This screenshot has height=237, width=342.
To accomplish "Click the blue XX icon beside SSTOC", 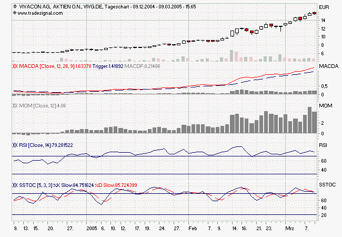I will click(15, 185).
